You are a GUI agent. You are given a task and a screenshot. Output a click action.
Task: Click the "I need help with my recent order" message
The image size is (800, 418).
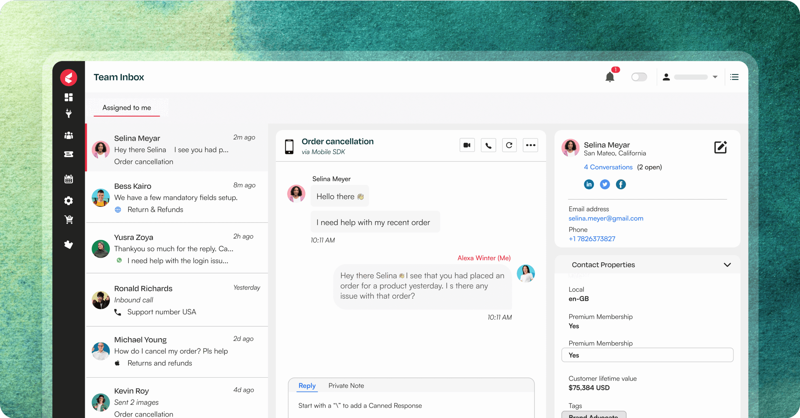tap(375, 222)
